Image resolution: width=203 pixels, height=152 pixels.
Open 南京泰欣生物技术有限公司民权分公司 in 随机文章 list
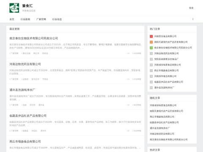click(x=169, y=139)
